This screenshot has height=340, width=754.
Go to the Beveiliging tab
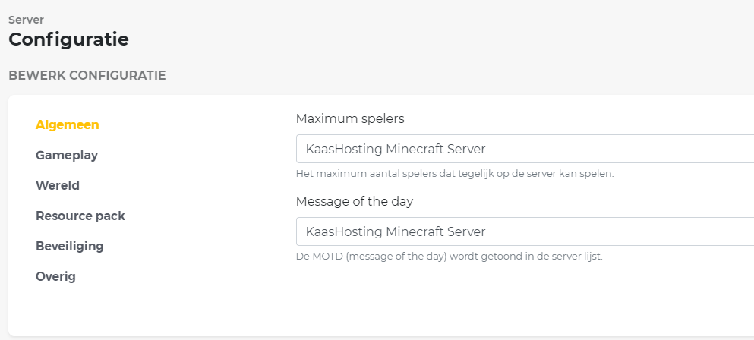coord(70,246)
